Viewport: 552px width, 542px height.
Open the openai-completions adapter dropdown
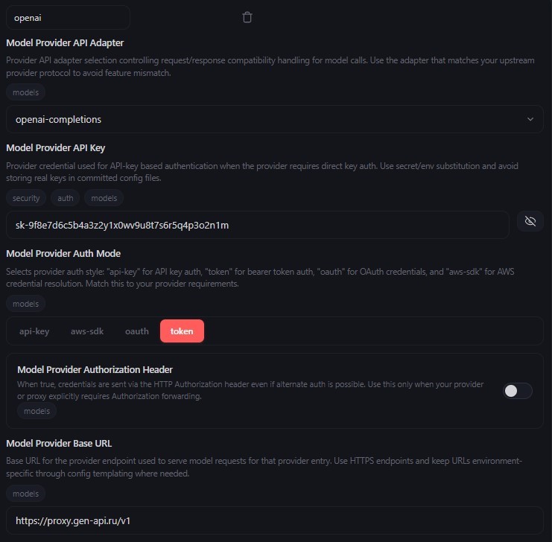pos(274,119)
